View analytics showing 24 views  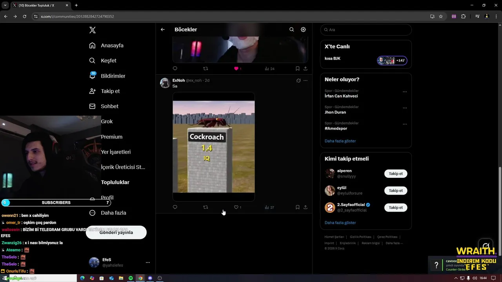click(x=269, y=69)
